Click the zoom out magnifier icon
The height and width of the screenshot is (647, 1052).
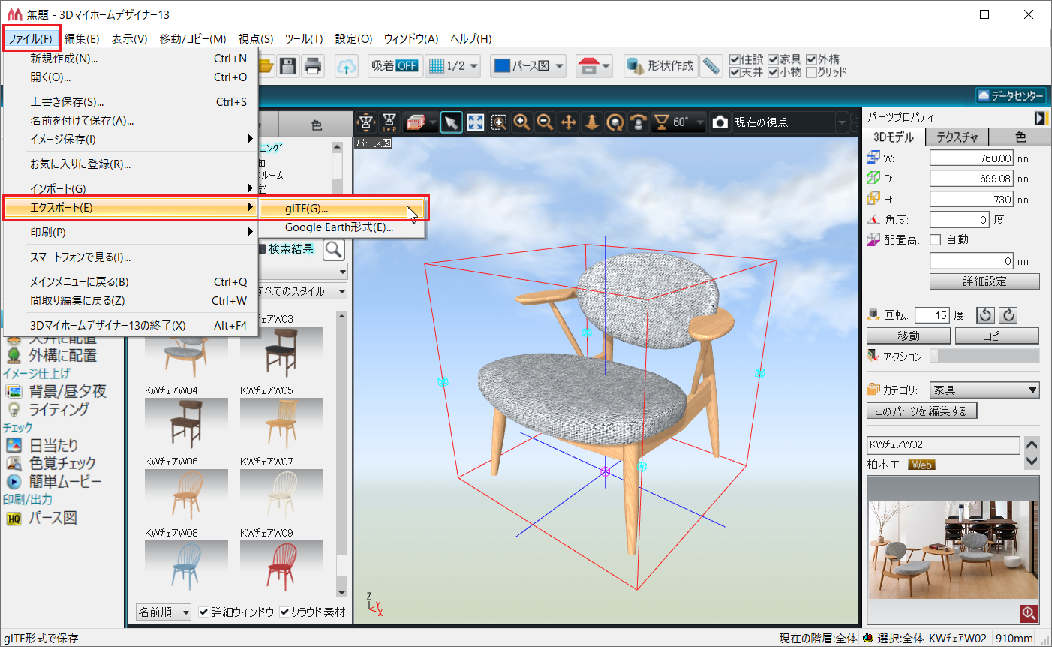[x=546, y=122]
